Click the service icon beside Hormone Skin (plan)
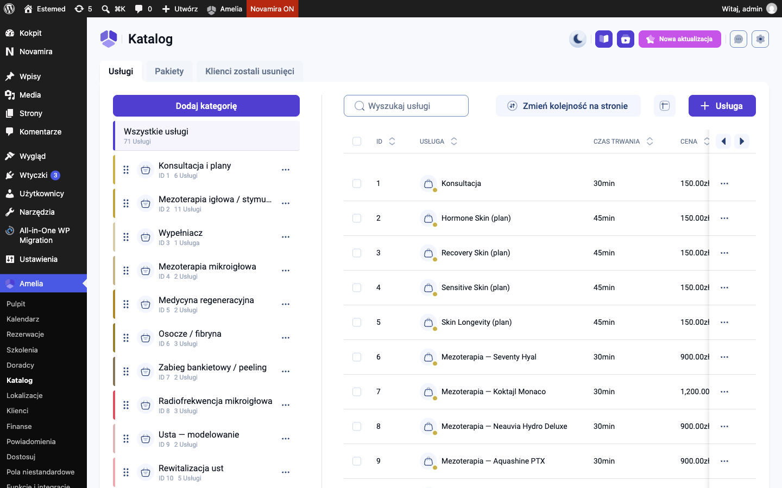This screenshot has height=488, width=782. (x=428, y=219)
